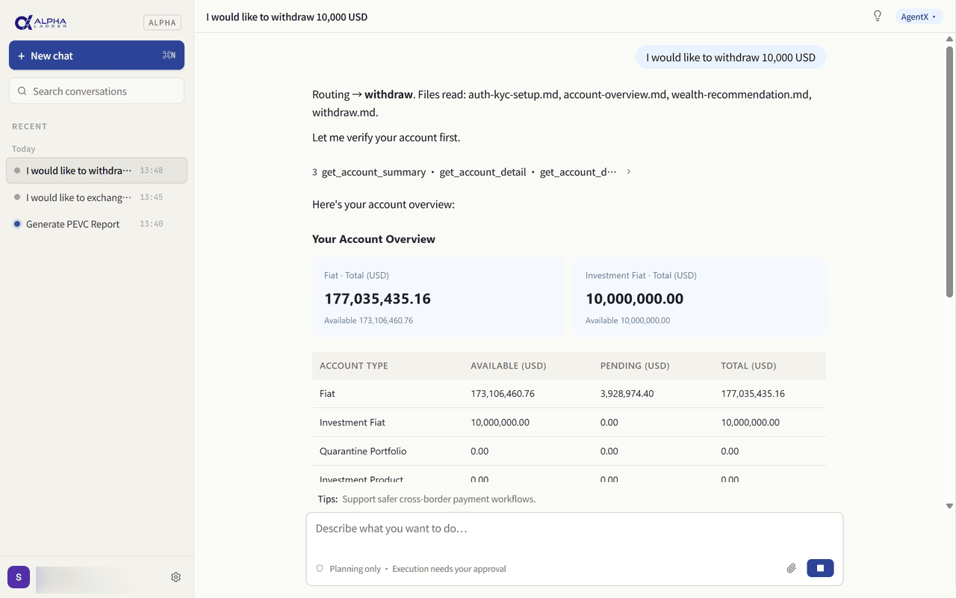Click the AVAILABLE (USD) column header
956x598 pixels.
[509, 366]
